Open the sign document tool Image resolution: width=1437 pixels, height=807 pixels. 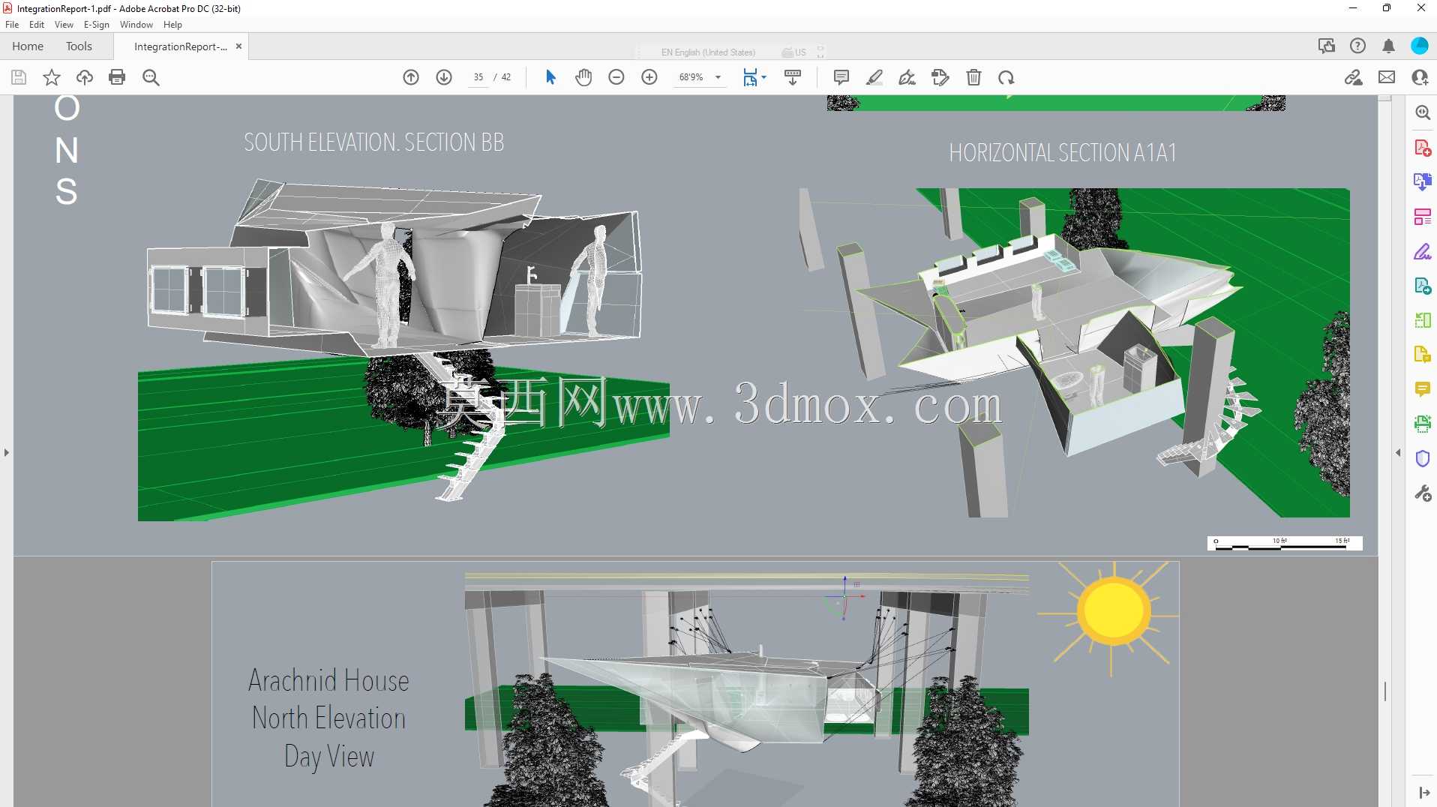coord(907,77)
